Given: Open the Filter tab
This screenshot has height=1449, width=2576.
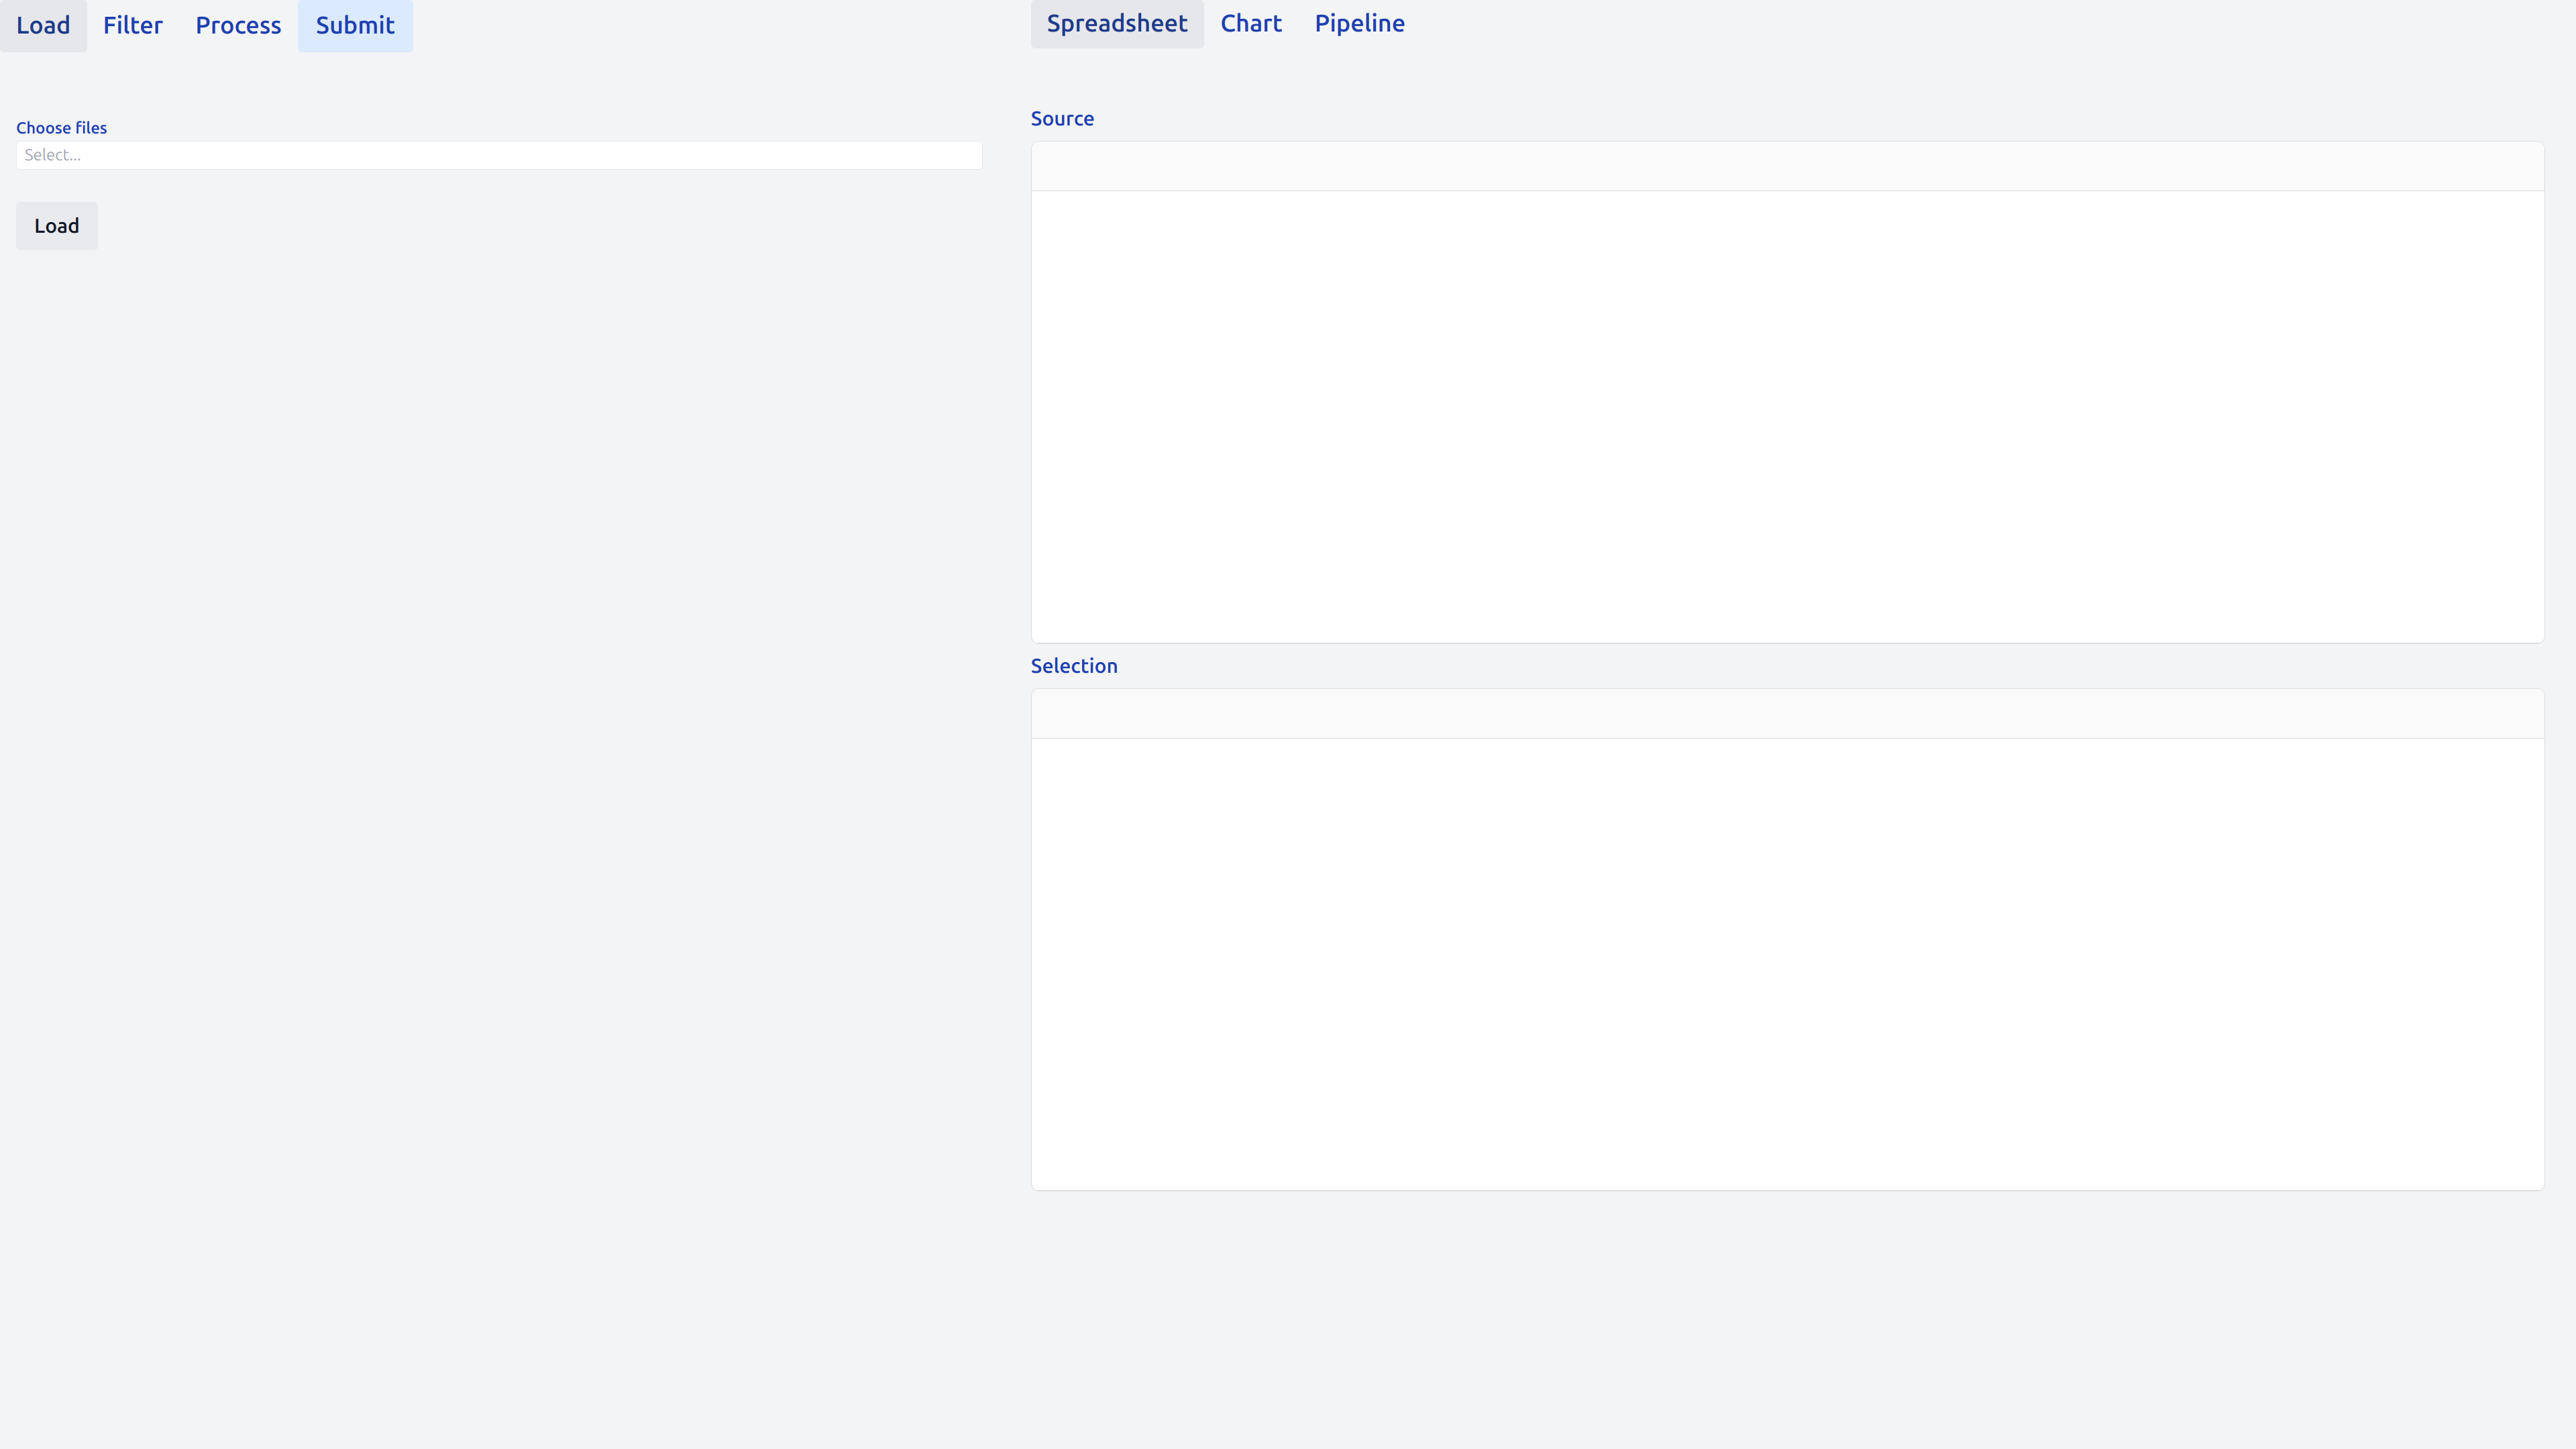Looking at the screenshot, I should (x=133, y=26).
